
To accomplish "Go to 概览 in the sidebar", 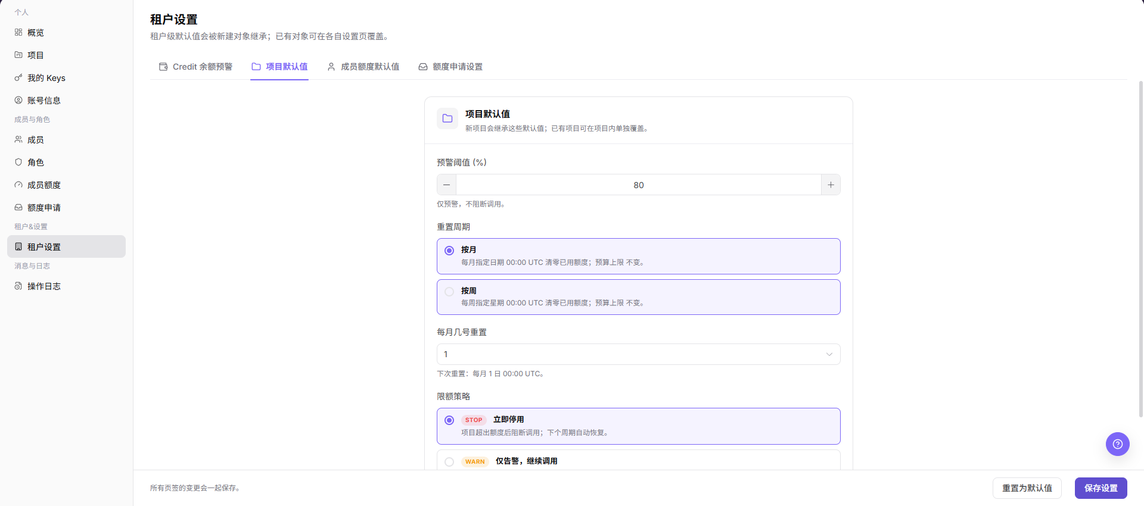I will (66, 32).
